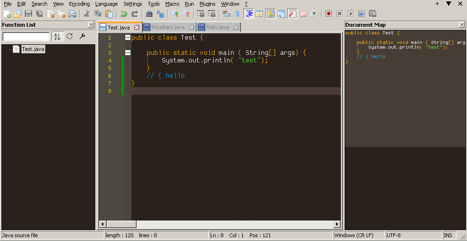Open the View menu
This screenshot has width=467, height=241.
coord(58,4)
